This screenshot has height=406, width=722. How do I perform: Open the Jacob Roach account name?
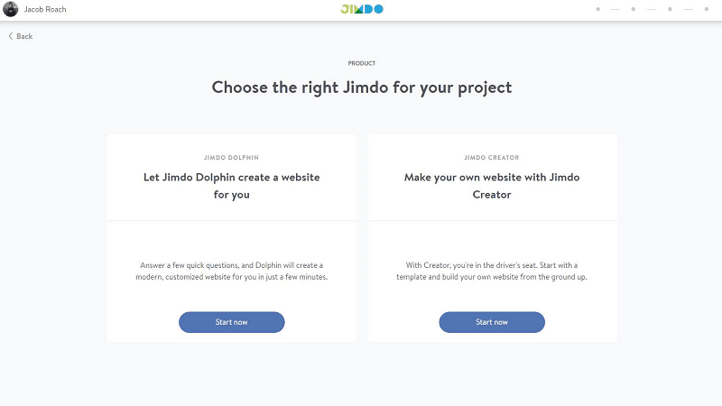point(45,9)
